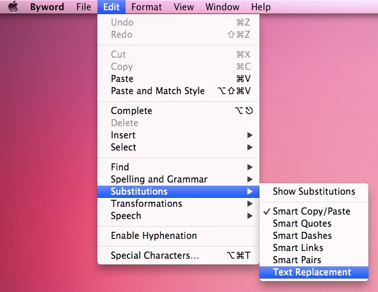Close the open Edit menu
Viewport: 378px width, 292px height.
coord(111,7)
